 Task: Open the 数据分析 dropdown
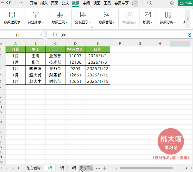coord(168,18)
